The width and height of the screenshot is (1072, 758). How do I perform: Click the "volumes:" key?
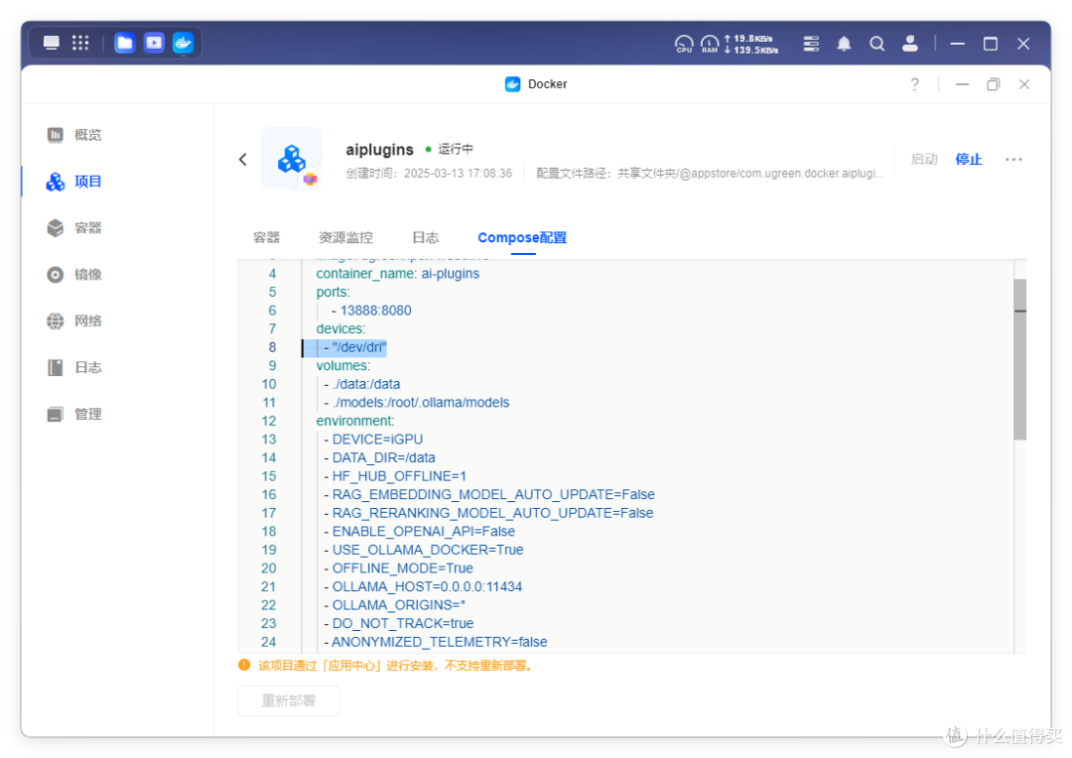tap(342, 366)
